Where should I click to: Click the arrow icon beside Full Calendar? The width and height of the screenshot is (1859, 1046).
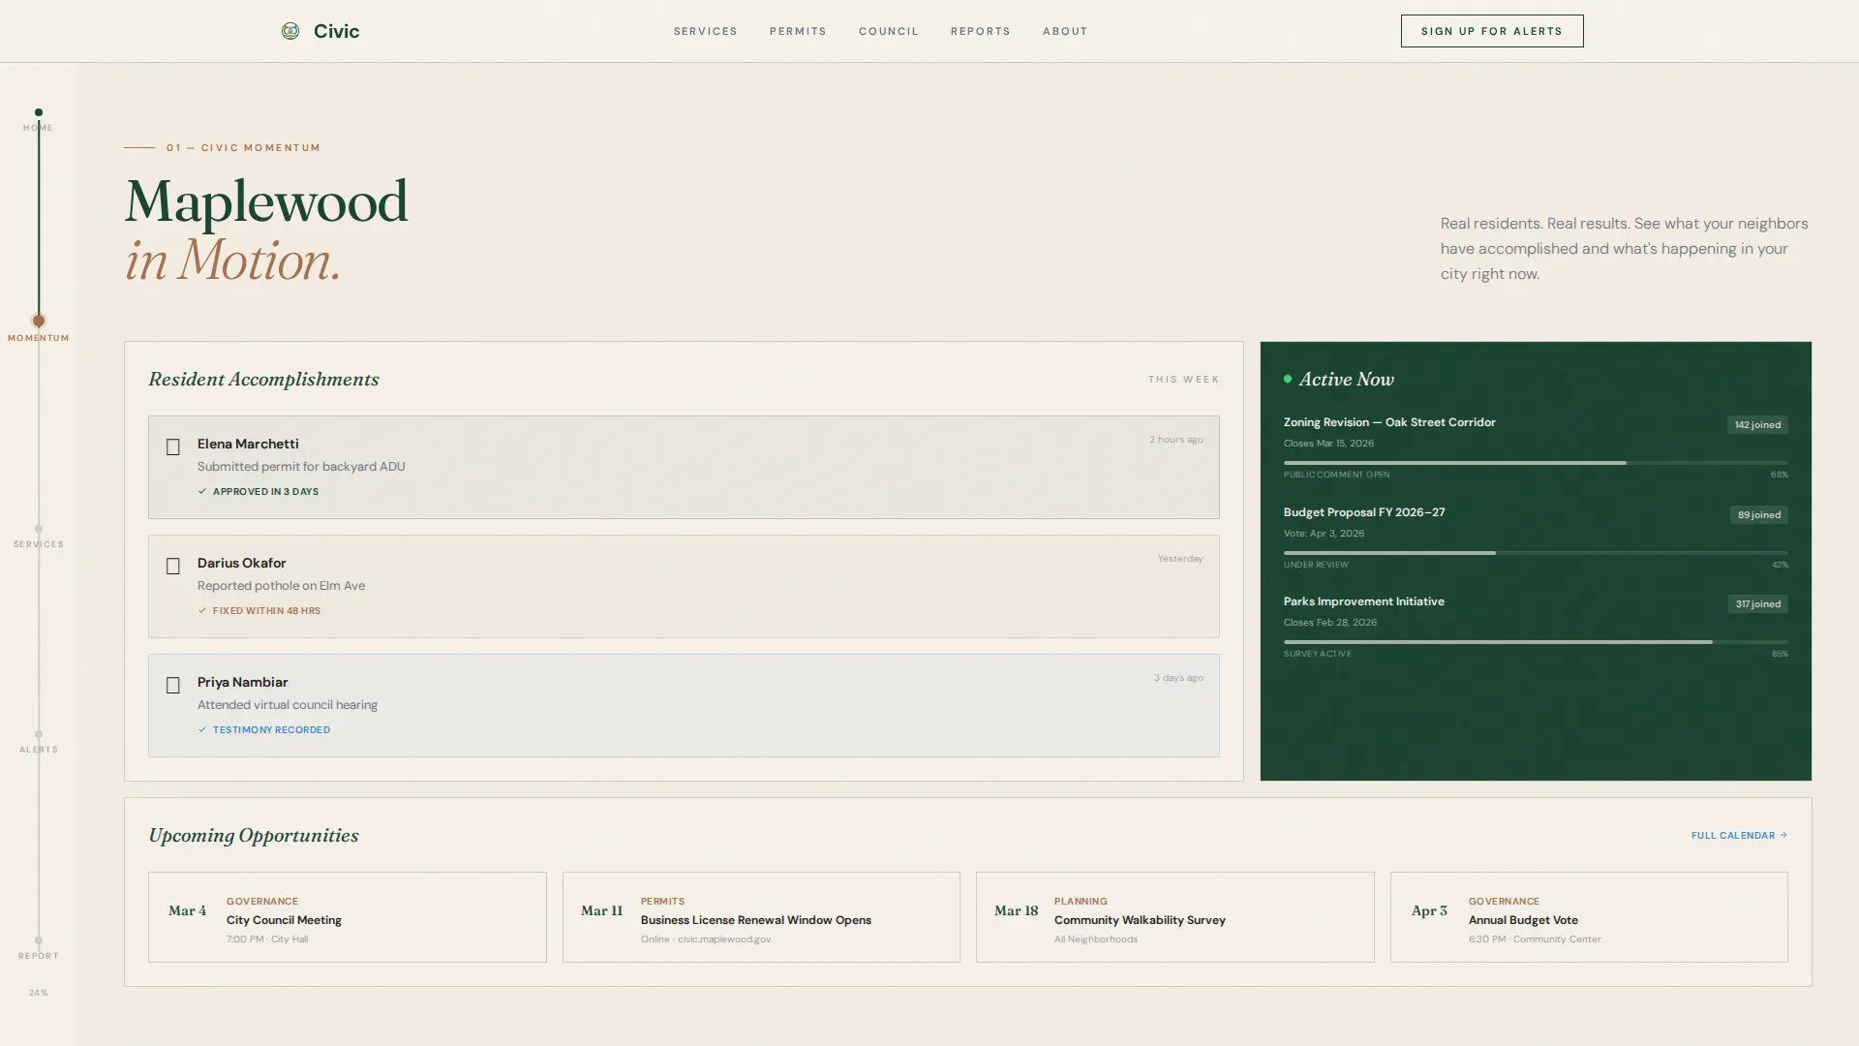(x=1783, y=835)
